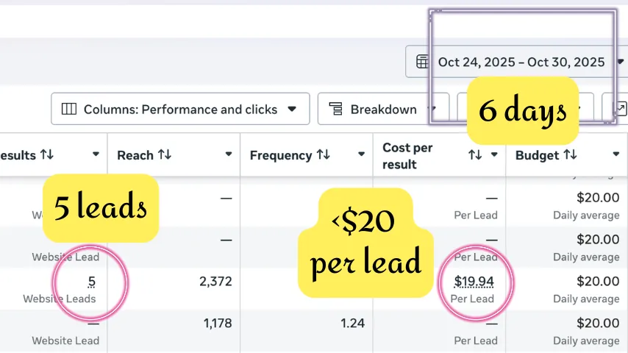Open Cost per result column options caret
The height and width of the screenshot is (353, 628).
494,155
